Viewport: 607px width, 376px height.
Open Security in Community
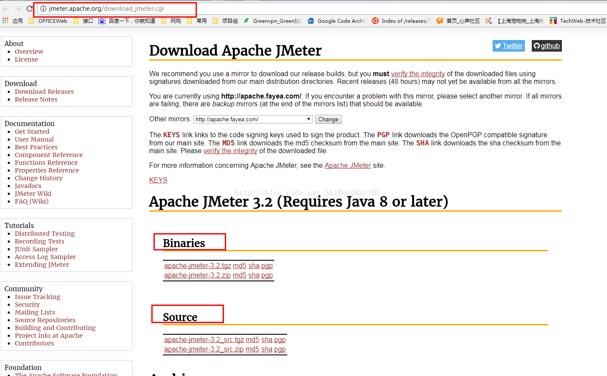[x=27, y=305]
